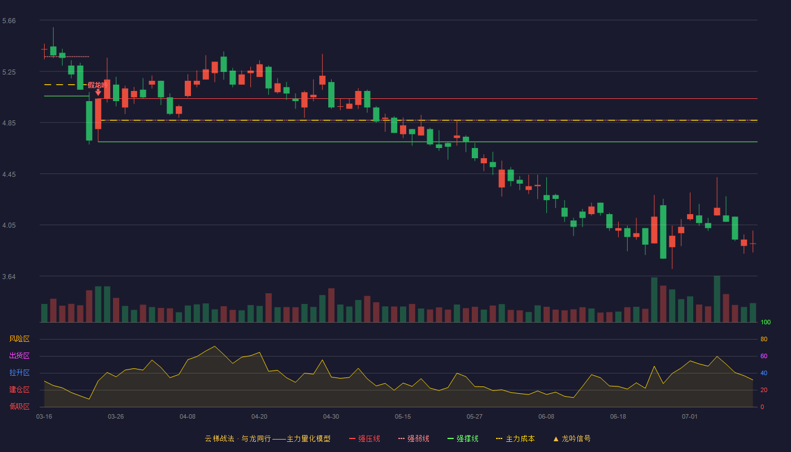
Task: Toggle the 主力成本 legend series
Action: [x=515, y=438]
